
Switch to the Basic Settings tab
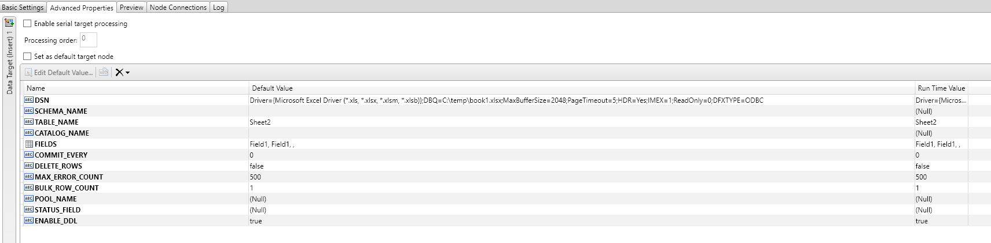[x=23, y=8]
